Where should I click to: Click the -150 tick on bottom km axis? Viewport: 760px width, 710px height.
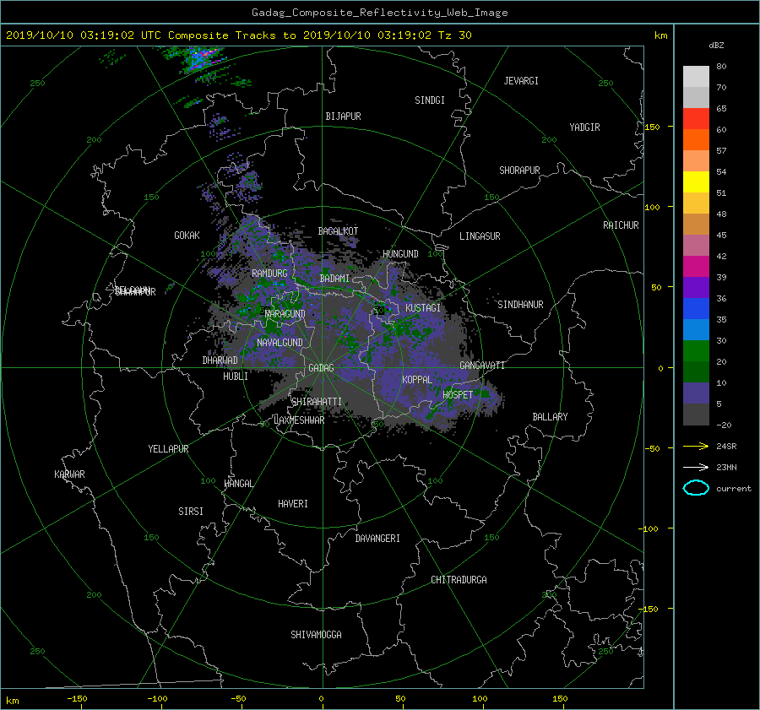tap(77, 698)
